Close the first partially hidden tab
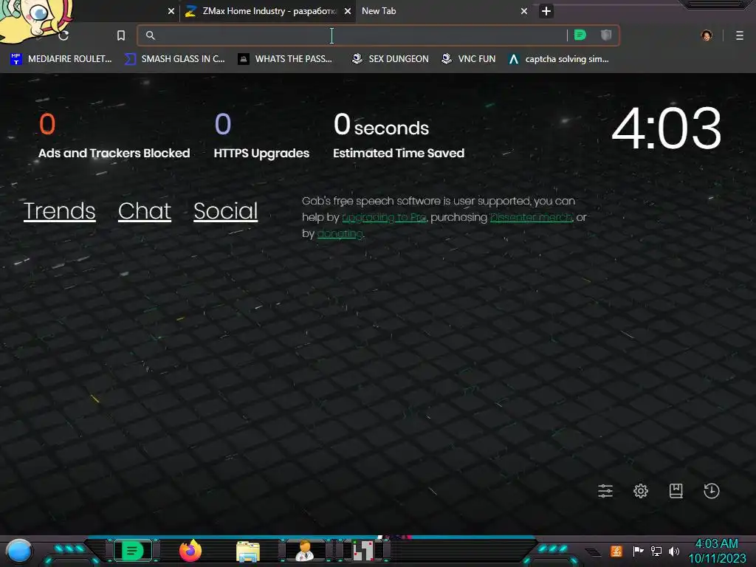The image size is (756, 567). click(171, 11)
